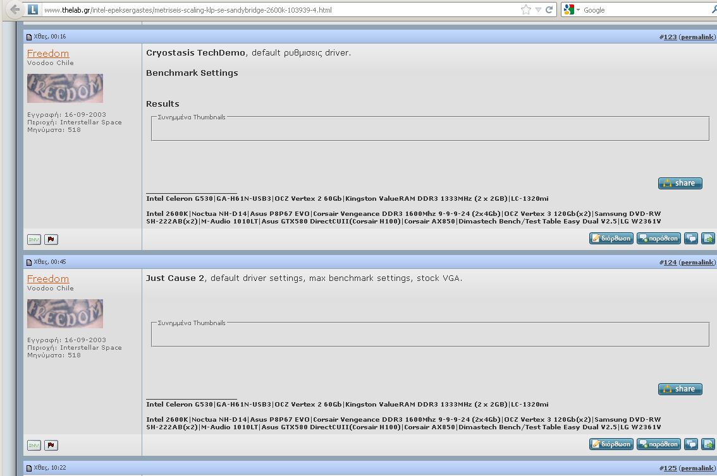
Task: Click multi-quote icon on post #123
Action: pos(691,238)
